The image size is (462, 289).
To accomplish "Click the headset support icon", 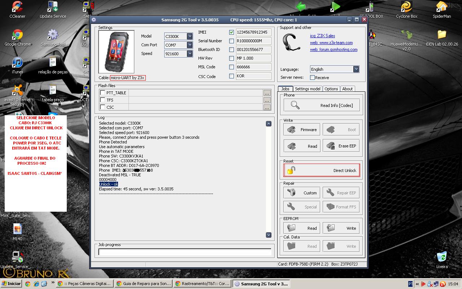I will pyautogui.click(x=291, y=43).
